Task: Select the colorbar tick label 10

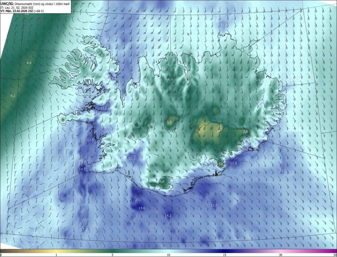Action: pos(168,255)
